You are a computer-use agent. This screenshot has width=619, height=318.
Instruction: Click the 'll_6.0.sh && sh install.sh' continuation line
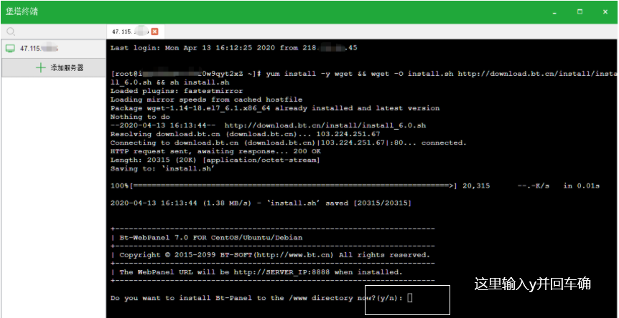(169, 82)
